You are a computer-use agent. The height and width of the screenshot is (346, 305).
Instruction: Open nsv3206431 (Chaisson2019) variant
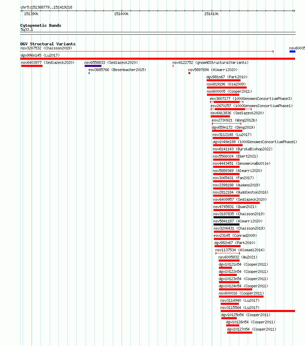[239, 228]
